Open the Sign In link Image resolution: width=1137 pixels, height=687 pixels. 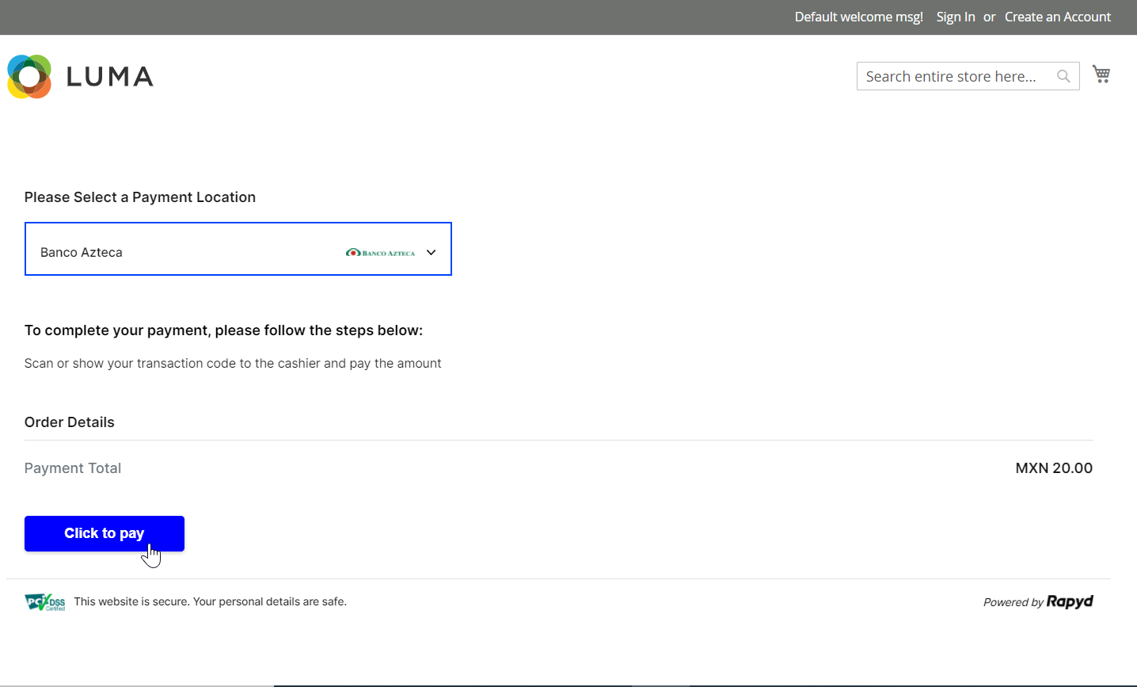[955, 17]
